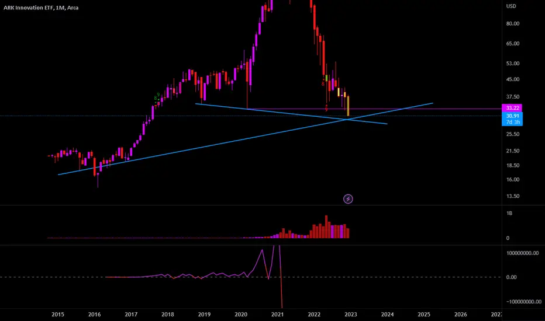Image resolution: width=545 pixels, height=321 pixels.
Task: Click the 2019 label on time axis
Action: 205,315
